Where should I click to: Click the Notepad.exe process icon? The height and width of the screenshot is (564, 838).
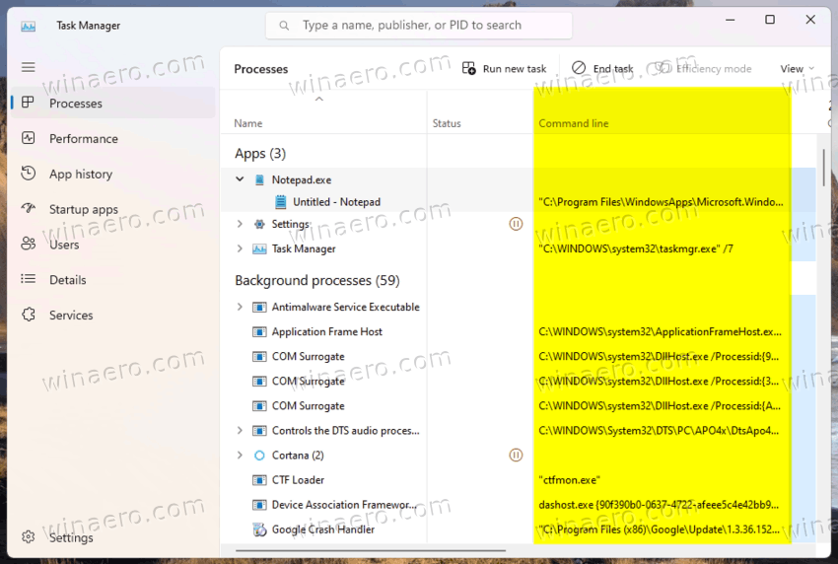coord(259,179)
